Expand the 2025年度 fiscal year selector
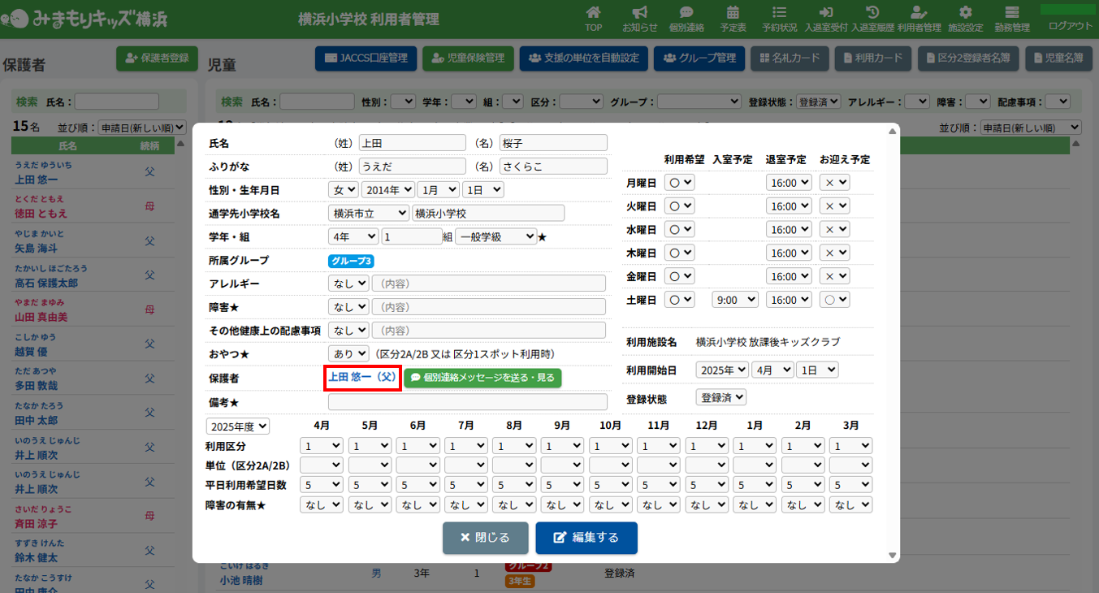Viewport: 1099px width, 593px height. (x=238, y=426)
